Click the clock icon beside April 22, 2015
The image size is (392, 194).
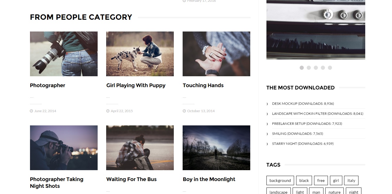point(108,111)
